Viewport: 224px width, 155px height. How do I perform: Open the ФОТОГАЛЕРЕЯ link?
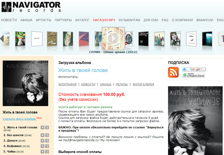(x=143, y=84)
